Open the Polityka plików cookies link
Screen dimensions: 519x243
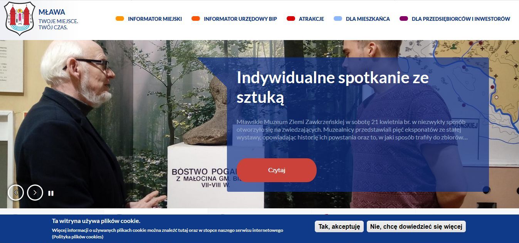[78, 237]
